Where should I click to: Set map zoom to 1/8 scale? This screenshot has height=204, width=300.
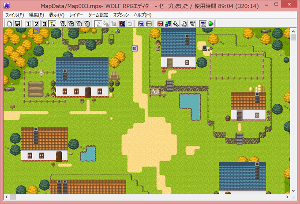(x=87, y=24)
